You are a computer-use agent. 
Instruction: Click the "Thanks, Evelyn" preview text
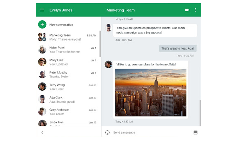pos(59,77)
